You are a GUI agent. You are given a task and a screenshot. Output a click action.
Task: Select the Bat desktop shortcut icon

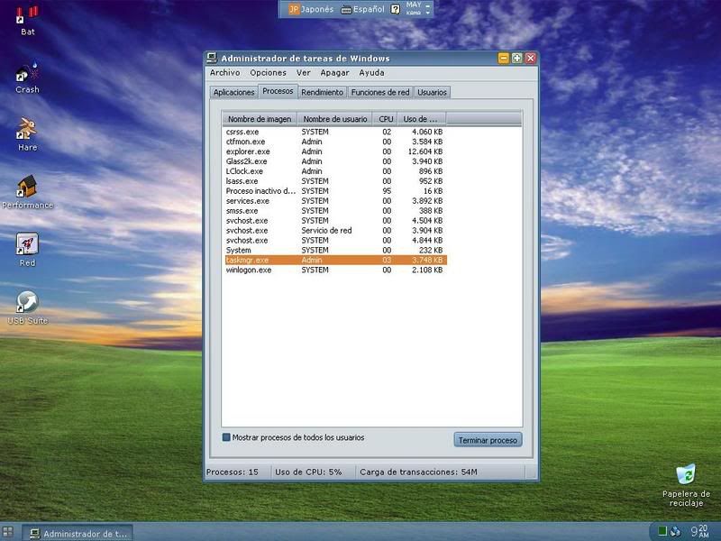pyautogui.click(x=27, y=14)
